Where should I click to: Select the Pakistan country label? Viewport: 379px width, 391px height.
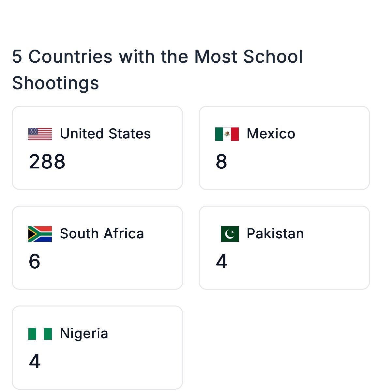pos(275,234)
